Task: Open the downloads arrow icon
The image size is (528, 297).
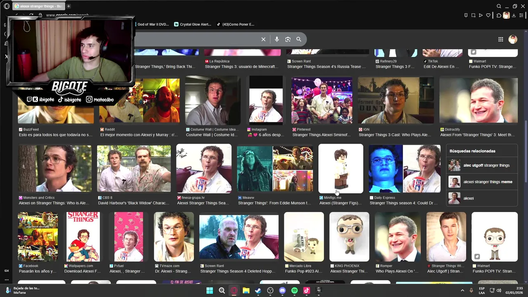Action: 514,15
